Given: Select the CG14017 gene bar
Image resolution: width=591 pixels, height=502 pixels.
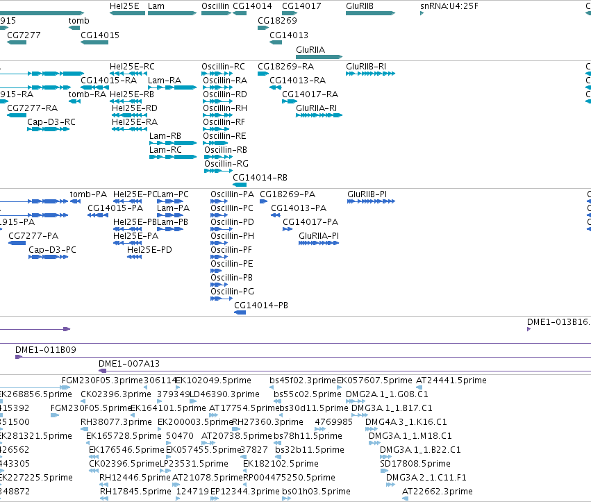Looking at the screenshot, I should click(290, 13).
